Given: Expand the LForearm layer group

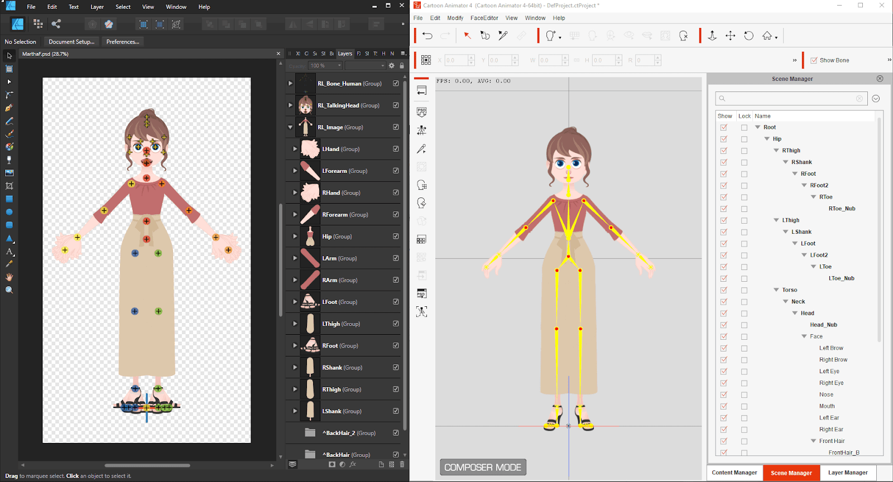Looking at the screenshot, I should [295, 171].
